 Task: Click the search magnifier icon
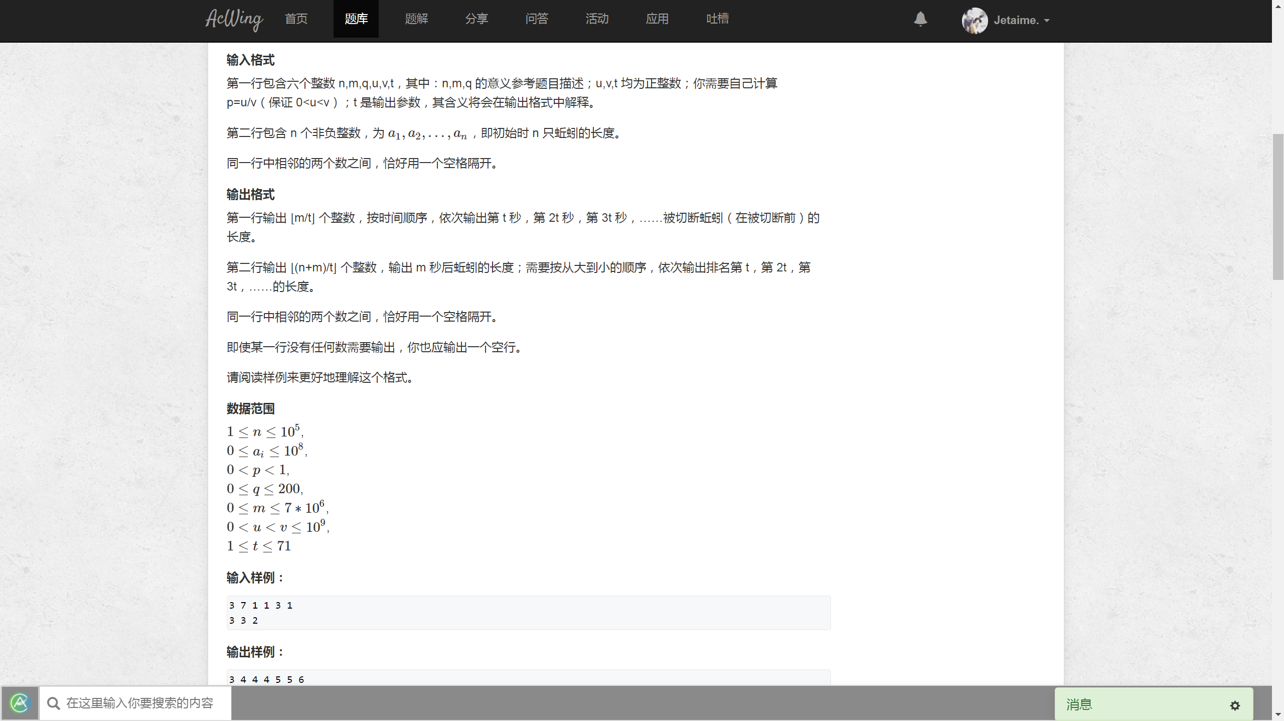click(x=53, y=703)
